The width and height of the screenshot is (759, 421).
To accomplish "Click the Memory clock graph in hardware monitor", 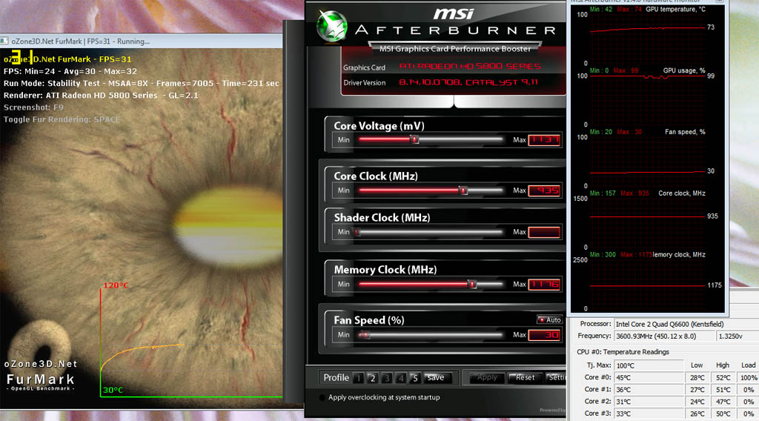I will [647, 284].
